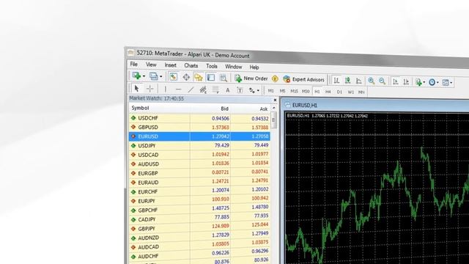Select the Vertical Line drawing tool
469x264 pixels.
coord(166,89)
